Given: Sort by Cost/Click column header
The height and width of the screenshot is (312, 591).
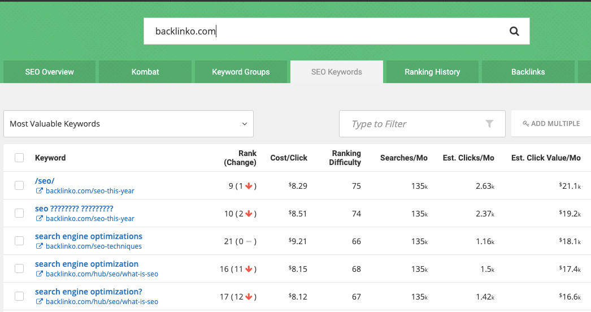Looking at the screenshot, I should pos(289,158).
